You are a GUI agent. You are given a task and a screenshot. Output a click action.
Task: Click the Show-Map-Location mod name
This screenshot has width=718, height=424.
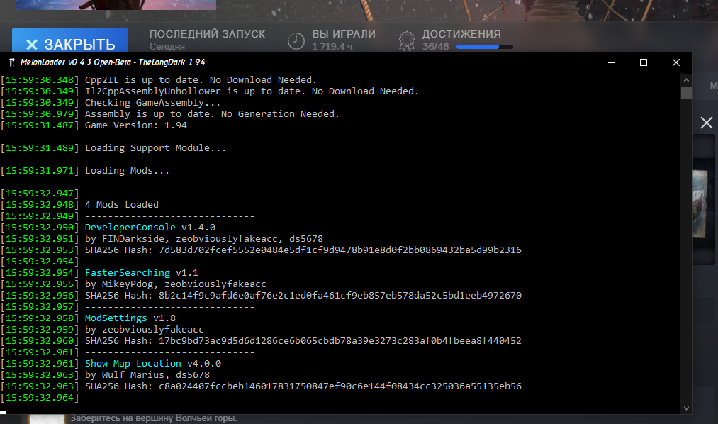(133, 363)
